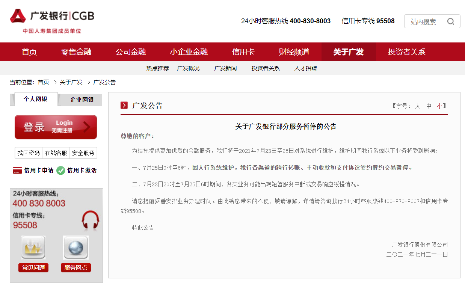Set font size to 大
The width and height of the screenshot is (465, 284).
click(x=418, y=106)
